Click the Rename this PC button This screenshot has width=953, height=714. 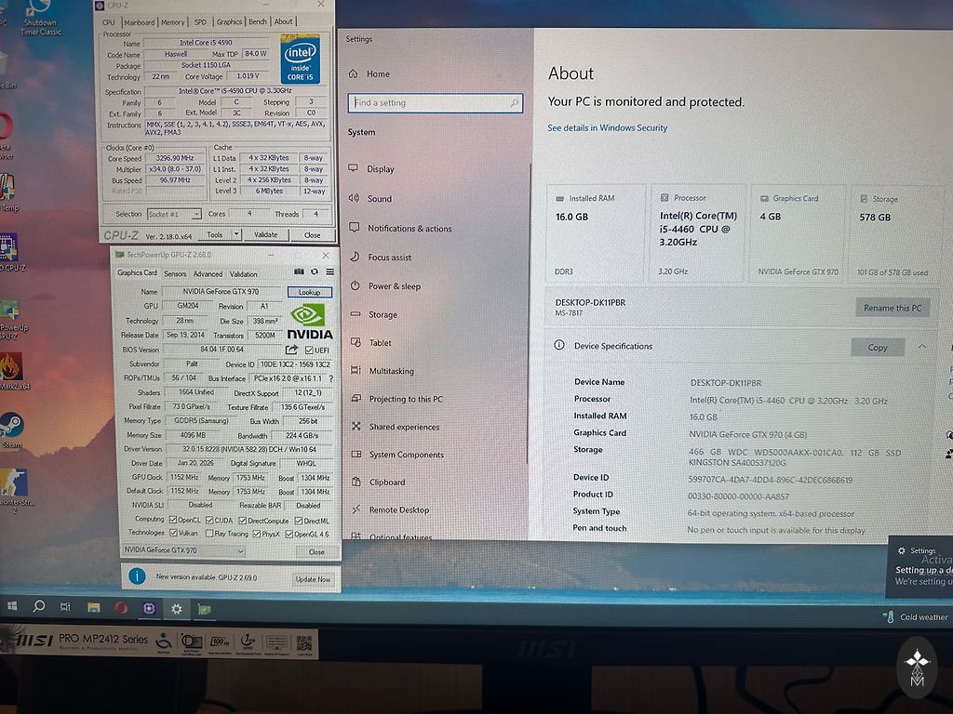892,308
